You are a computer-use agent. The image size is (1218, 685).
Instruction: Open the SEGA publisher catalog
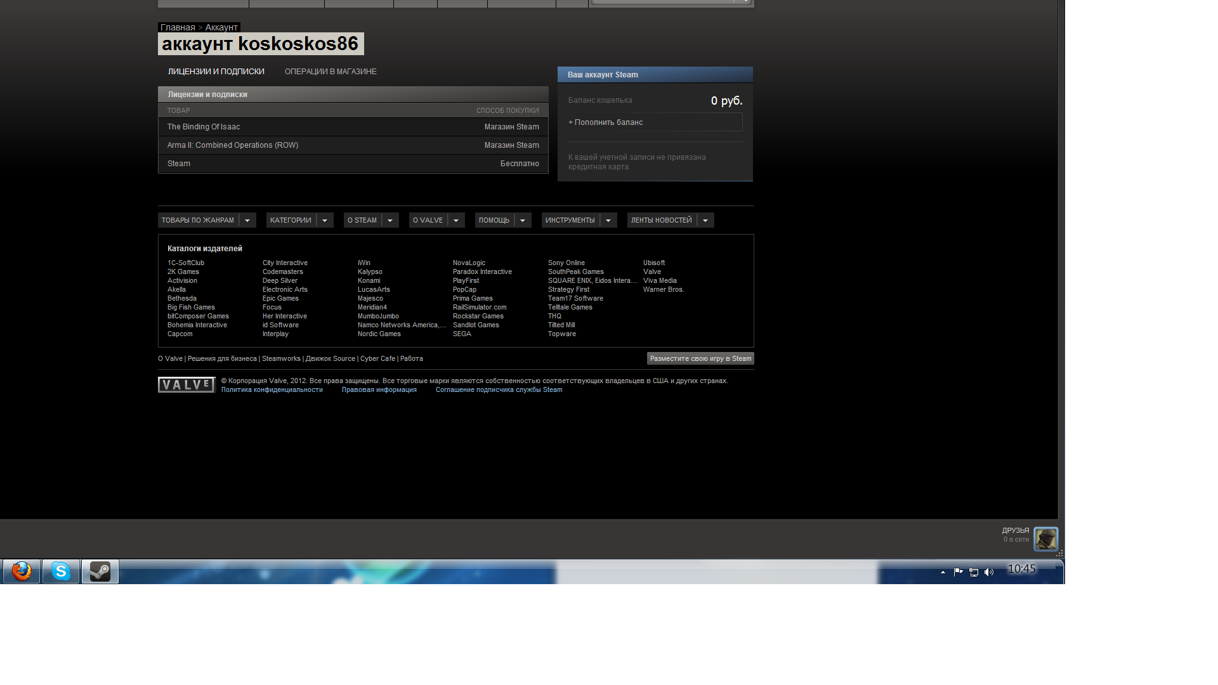462,334
